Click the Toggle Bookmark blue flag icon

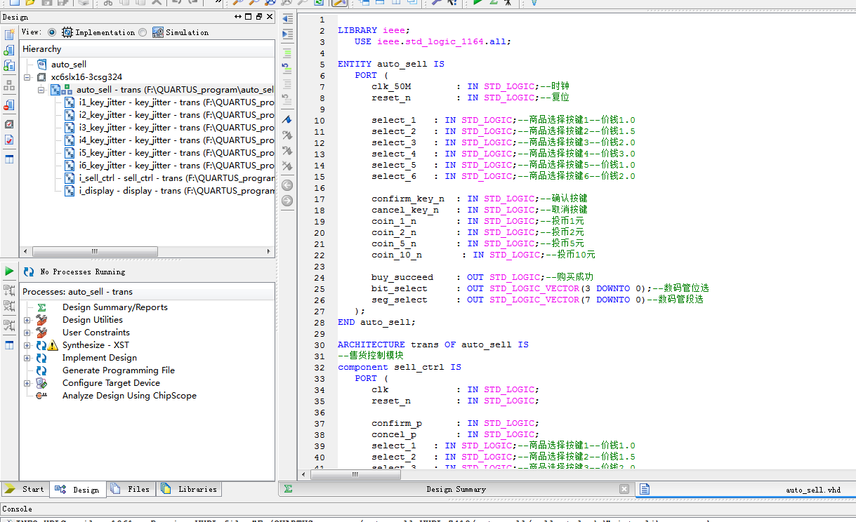[287, 119]
